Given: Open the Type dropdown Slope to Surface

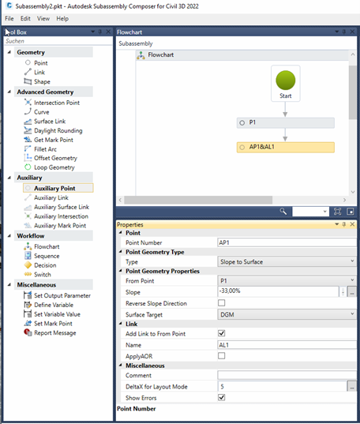Looking at the screenshot, I should pos(287,261).
